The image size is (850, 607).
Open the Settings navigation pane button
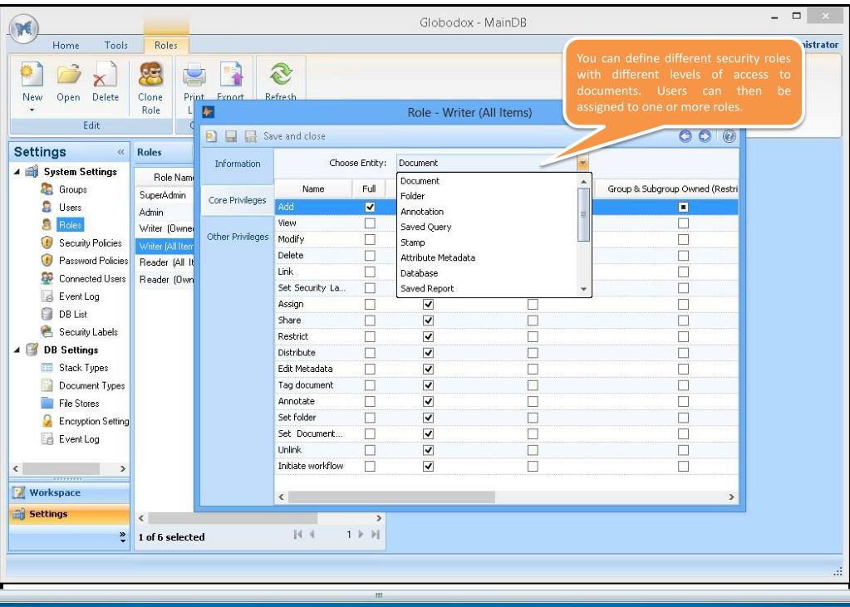70,514
